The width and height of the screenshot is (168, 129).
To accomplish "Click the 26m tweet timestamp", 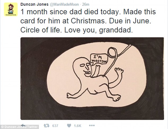I will click(x=86, y=5).
